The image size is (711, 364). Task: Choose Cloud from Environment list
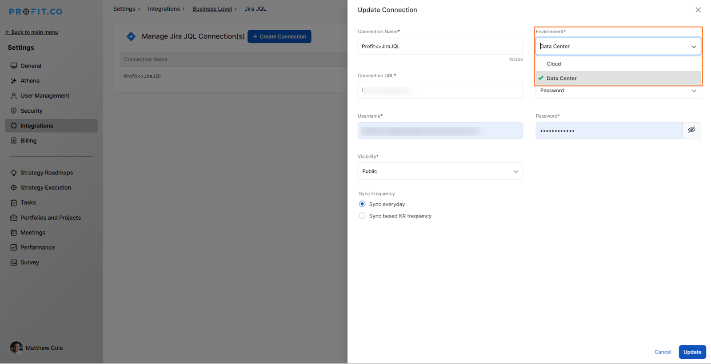click(x=618, y=64)
